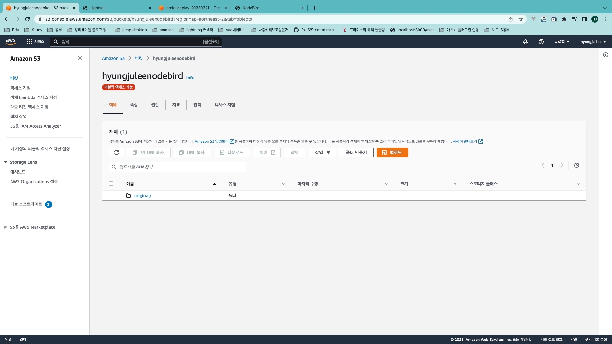Click the browser reload icon

coord(27,19)
